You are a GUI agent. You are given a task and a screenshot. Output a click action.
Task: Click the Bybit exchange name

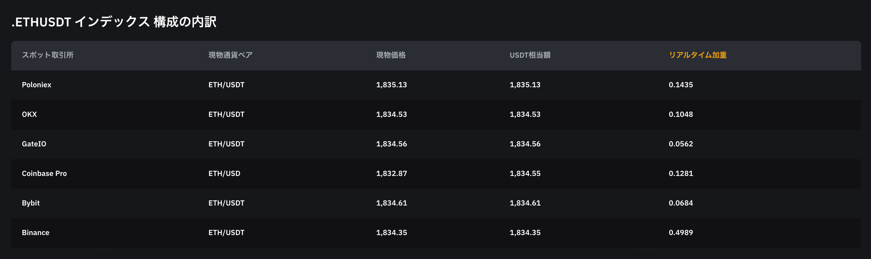pyautogui.click(x=31, y=203)
